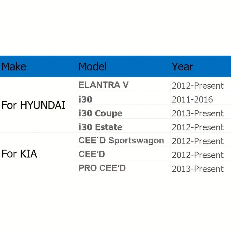Select the year cell for PRO CEE'D

(x=198, y=169)
